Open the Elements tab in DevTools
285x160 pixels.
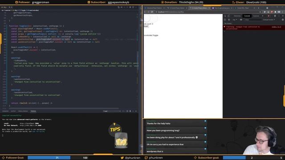(237, 16)
